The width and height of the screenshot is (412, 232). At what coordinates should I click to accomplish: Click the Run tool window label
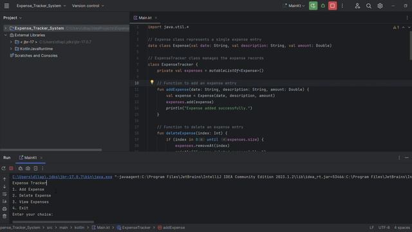click(x=7, y=157)
